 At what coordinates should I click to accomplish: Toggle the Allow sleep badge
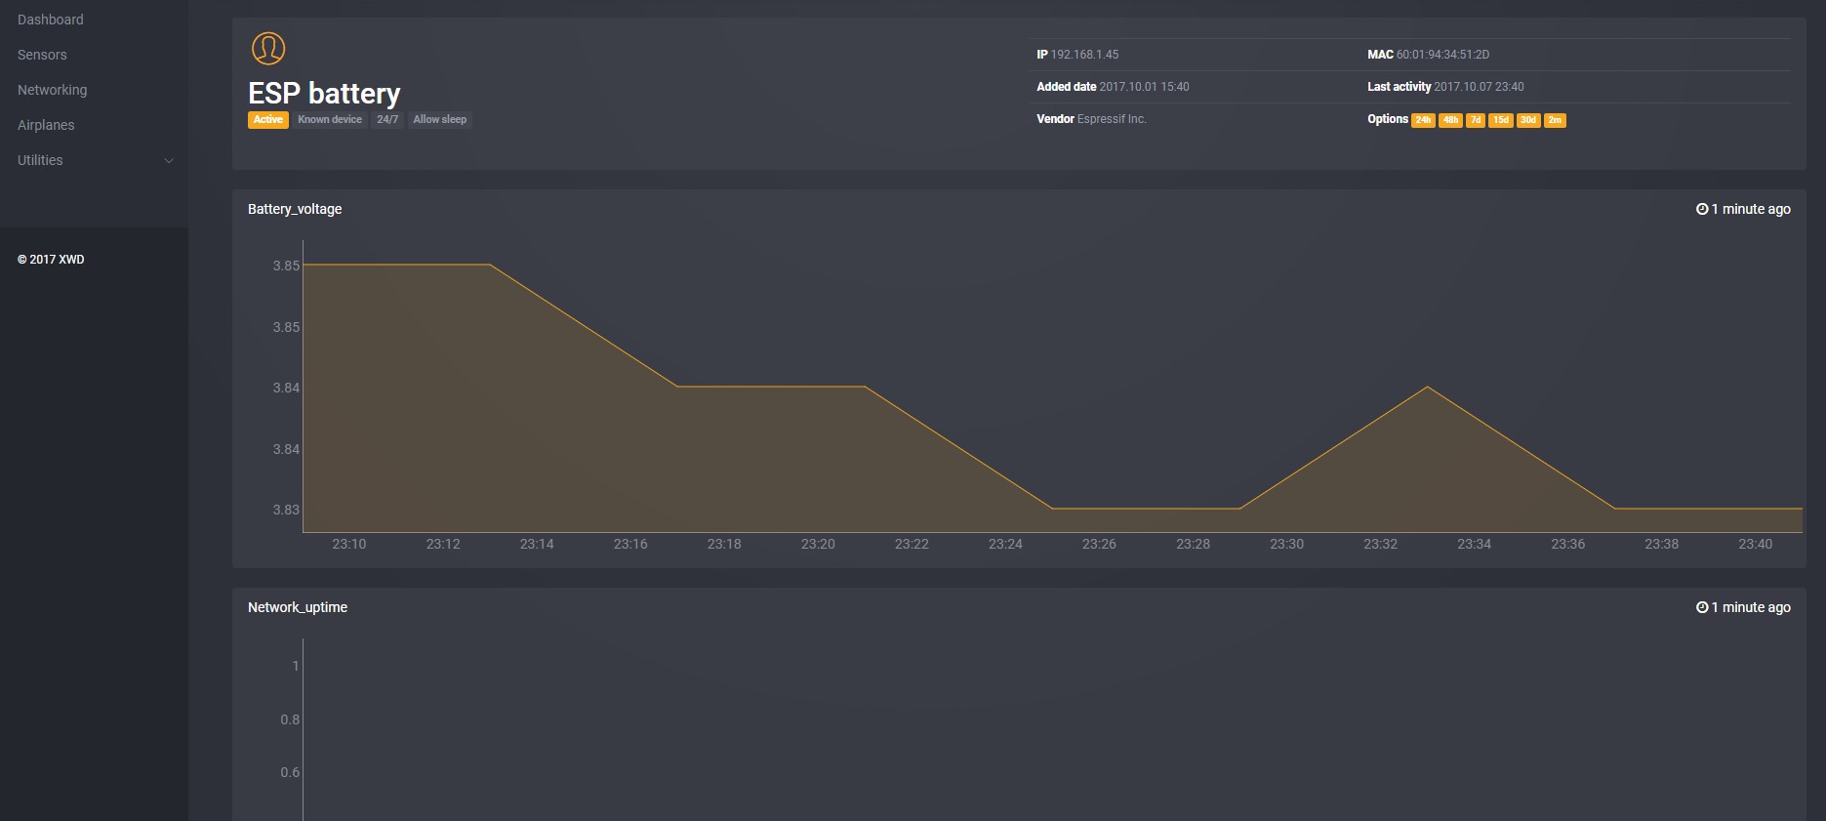(439, 120)
